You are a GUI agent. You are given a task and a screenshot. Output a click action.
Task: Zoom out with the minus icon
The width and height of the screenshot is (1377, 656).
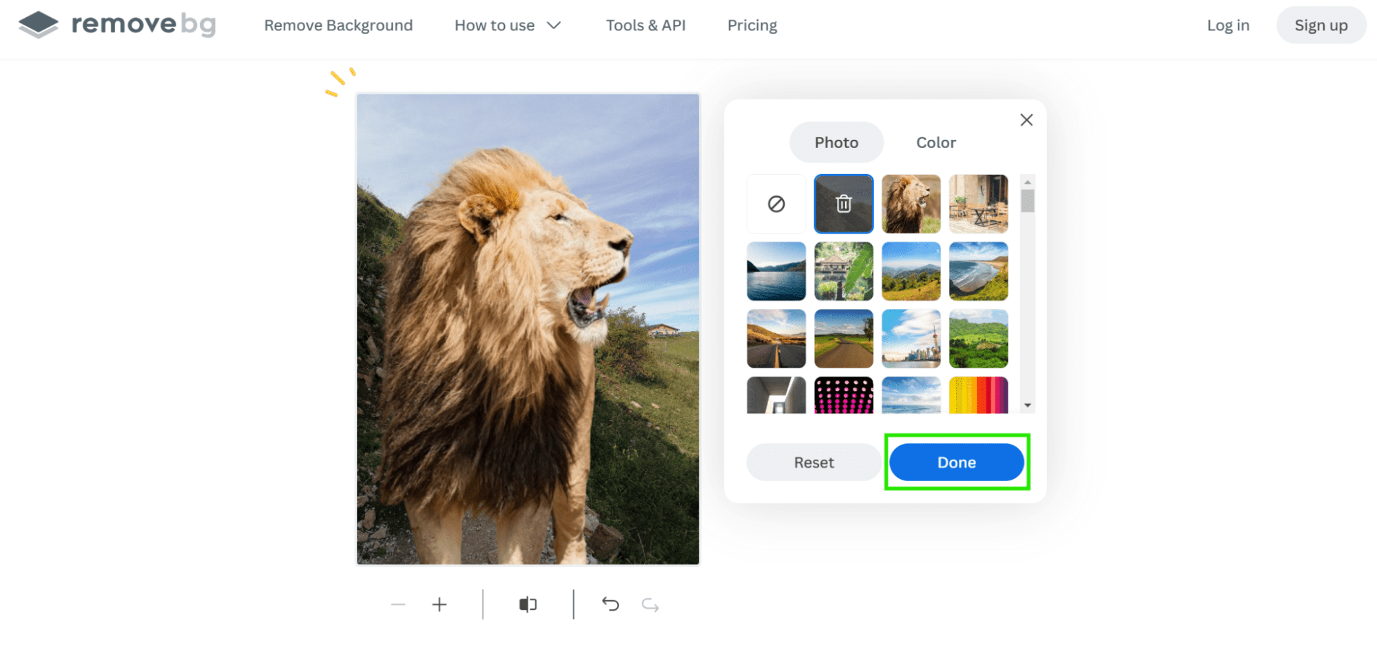pos(398,604)
